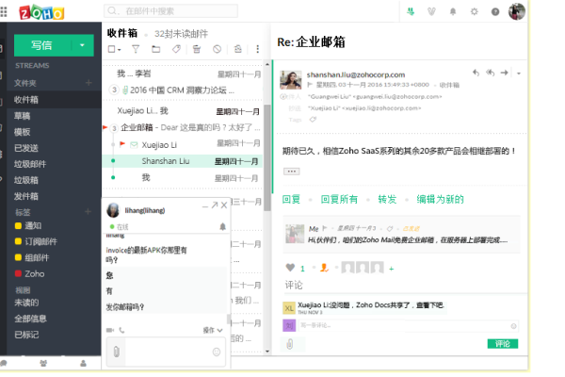
Task: Tick the select-all mail checkbox
Action: (112, 49)
